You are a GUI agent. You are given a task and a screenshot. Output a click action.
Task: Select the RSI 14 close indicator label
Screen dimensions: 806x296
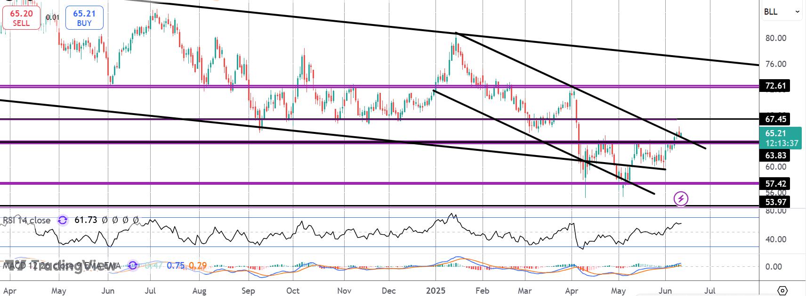click(x=27, y=220)
